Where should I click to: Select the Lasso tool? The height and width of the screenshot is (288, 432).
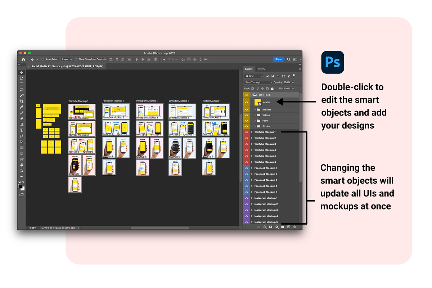[x=22, y=90]
